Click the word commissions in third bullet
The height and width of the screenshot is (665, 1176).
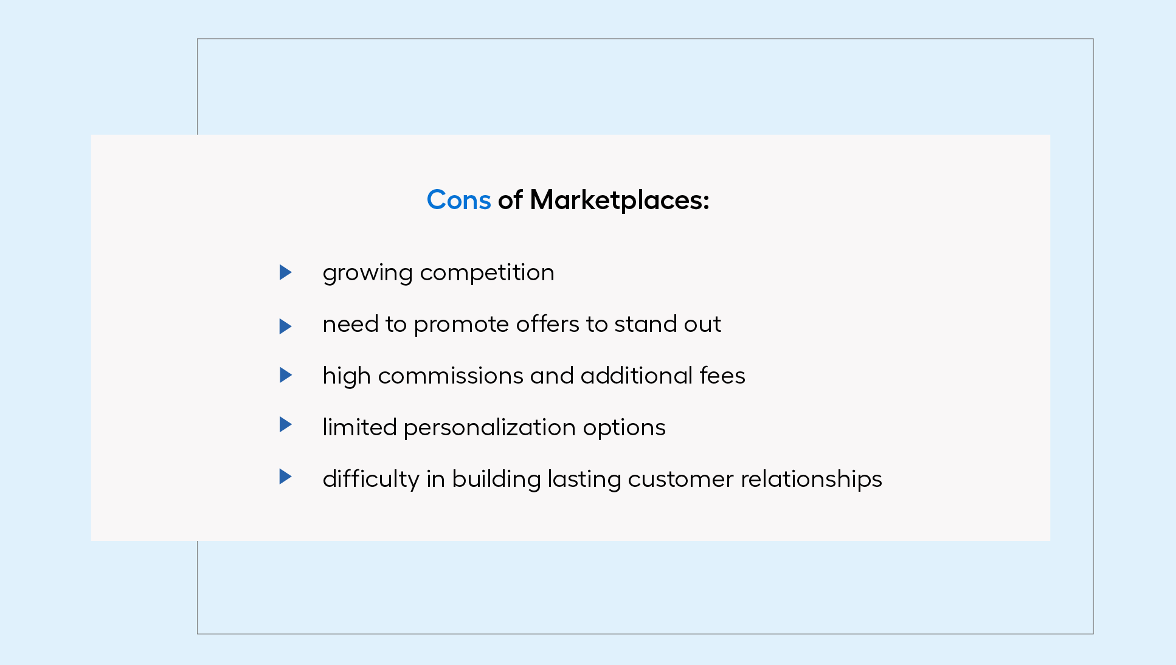450,376
